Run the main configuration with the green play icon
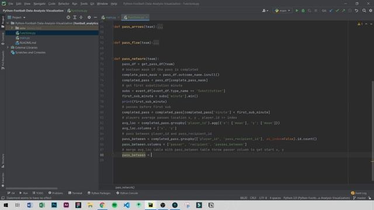 297,10
